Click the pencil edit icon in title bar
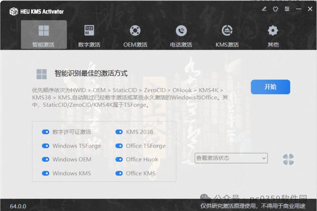Viewport: 317px width, 211px height. point(264,9)
